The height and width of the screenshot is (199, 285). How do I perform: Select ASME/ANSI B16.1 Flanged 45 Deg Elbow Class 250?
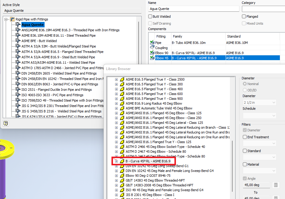pos(164,118)
